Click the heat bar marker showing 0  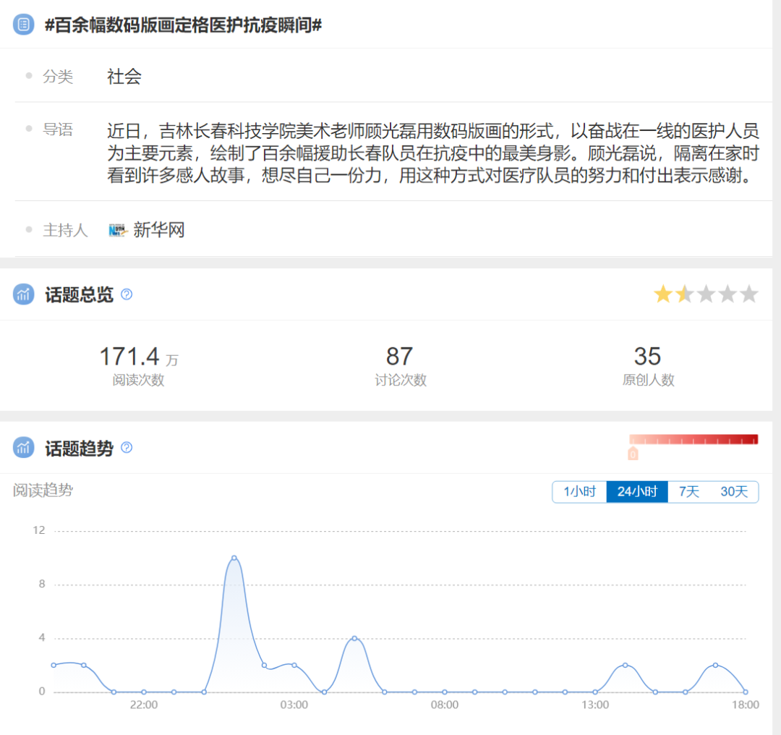(633, 454)
